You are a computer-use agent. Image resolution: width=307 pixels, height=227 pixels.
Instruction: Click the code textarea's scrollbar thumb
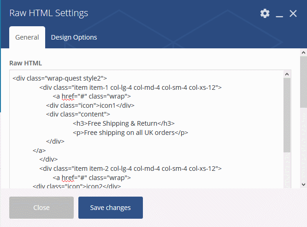coord(287,115)
